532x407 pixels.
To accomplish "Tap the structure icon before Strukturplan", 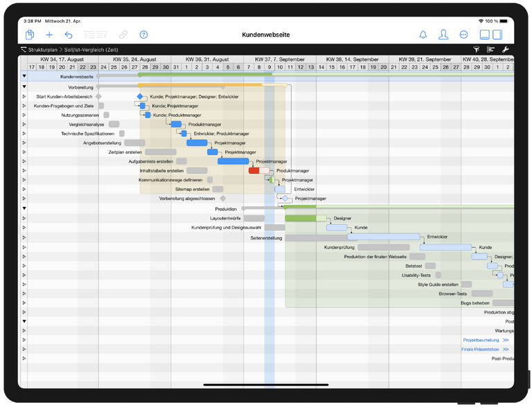I will pos(24,50).
